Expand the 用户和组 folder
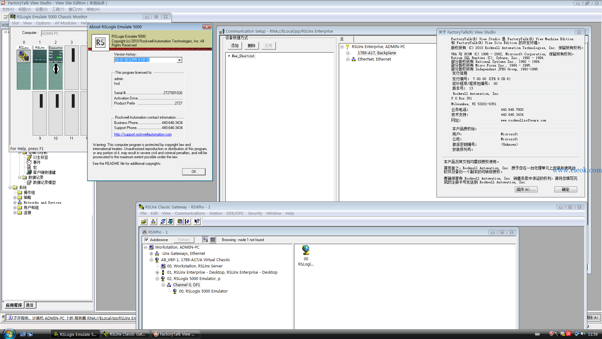The height and width of the screenshot is (339, 602). 15,208
